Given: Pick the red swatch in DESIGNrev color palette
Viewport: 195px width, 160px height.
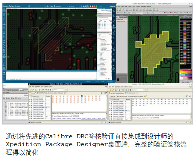Looking at the screenshot, I should click(x=184, y=71).
